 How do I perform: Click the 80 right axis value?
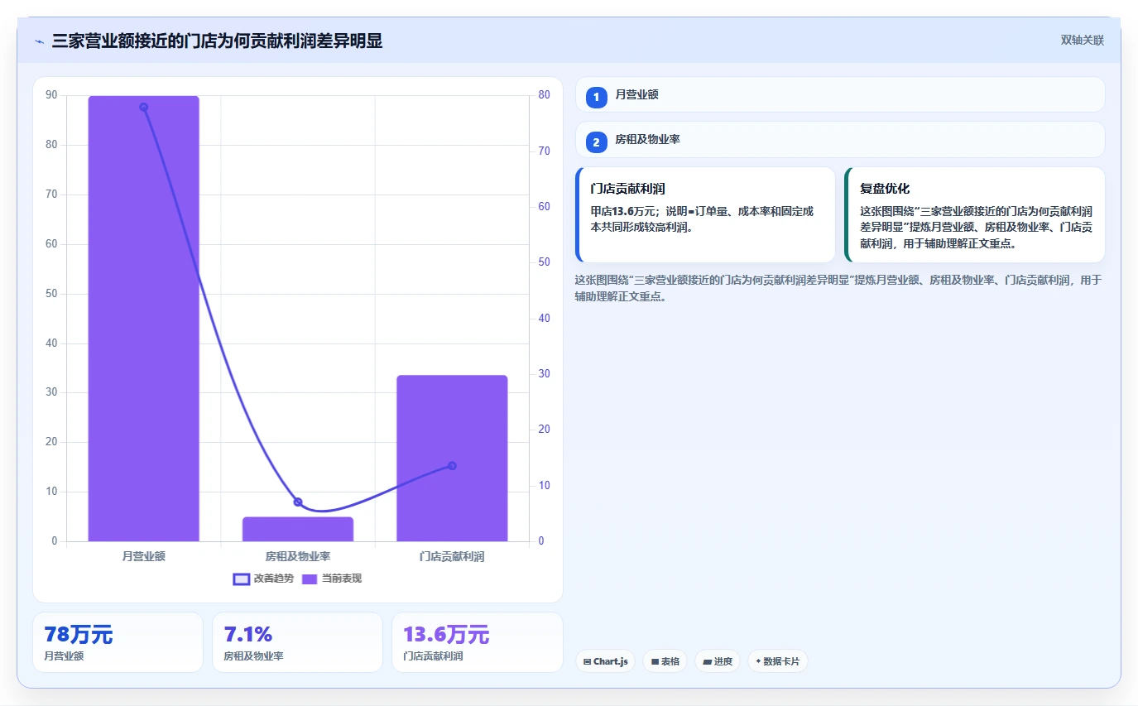tap(544, 95)
